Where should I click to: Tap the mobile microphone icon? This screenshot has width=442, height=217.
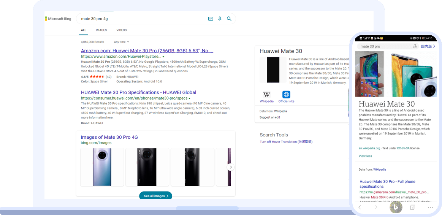point(415,46)
